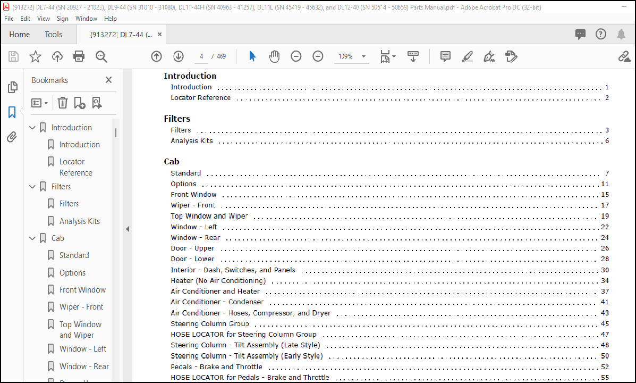Open the zoom percentage dropdown
Image resolution: width=636 pixels, height=383 pixels.
(x=364, y=56)
